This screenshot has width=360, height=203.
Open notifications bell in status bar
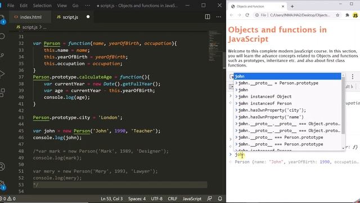coord(220,198)
